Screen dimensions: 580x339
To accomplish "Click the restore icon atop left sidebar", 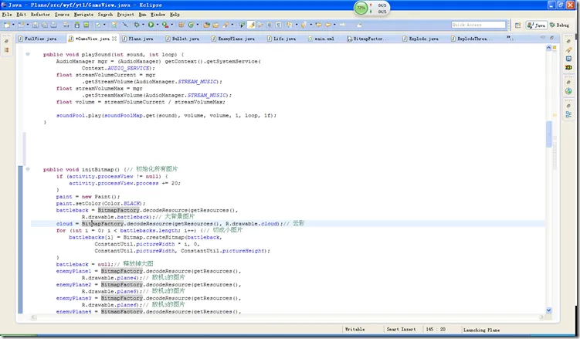I will [x=7, y=41].
